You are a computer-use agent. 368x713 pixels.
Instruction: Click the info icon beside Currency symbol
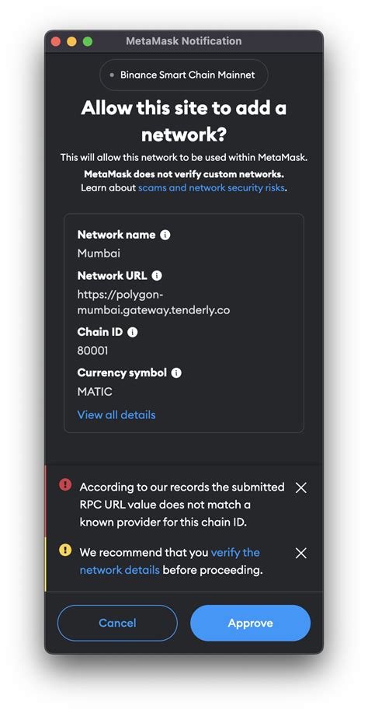176,373
